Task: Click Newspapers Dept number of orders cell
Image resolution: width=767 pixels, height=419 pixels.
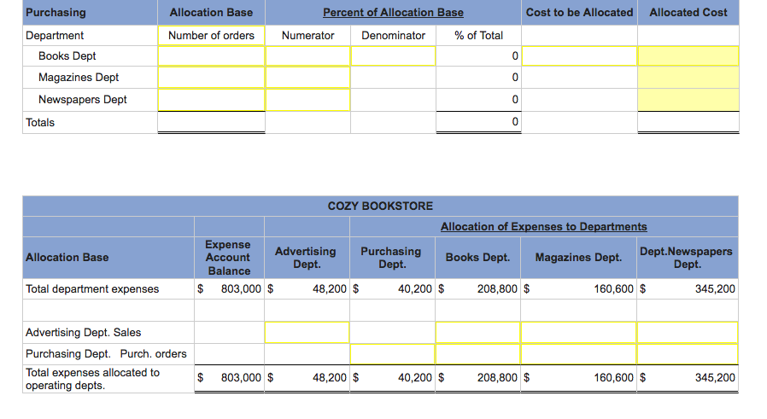Action: click(x=211, y=100)
